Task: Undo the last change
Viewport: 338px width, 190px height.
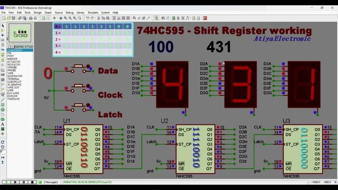Action: point(87,18)
